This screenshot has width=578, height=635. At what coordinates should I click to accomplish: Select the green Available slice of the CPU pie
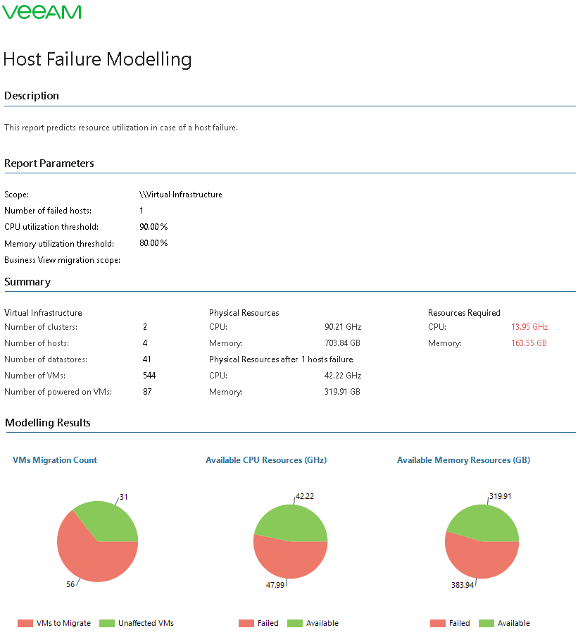292,523
